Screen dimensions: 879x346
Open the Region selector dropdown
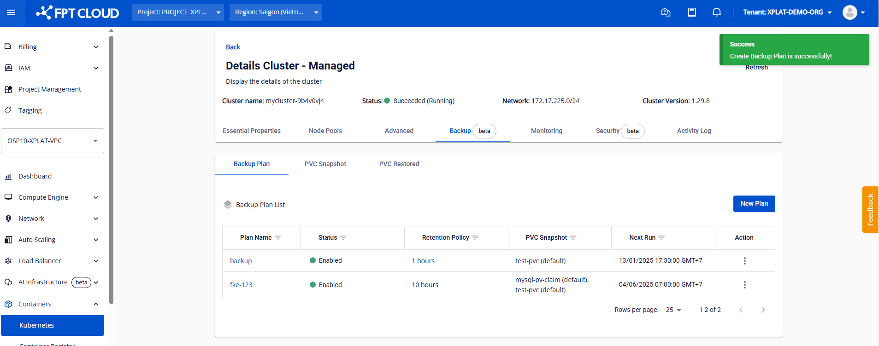(275, 12)
